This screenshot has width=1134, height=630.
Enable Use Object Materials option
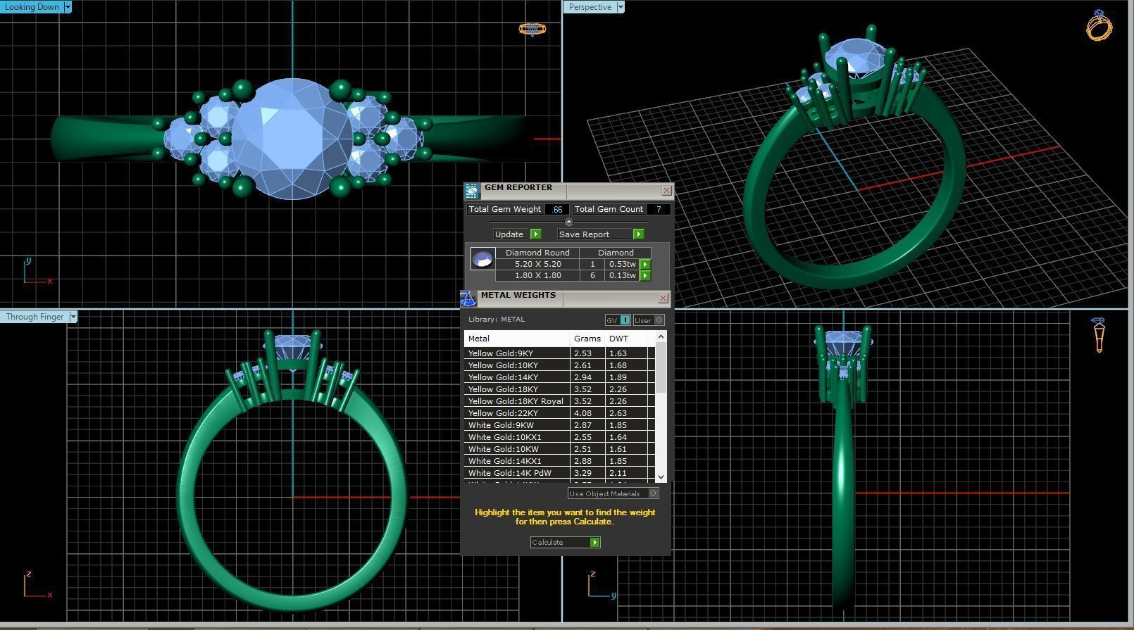(613, 493)
